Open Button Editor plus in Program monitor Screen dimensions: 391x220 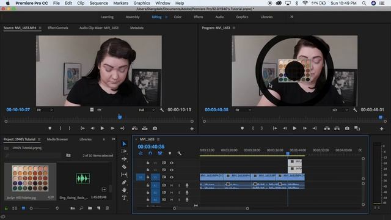pos(381,129)
